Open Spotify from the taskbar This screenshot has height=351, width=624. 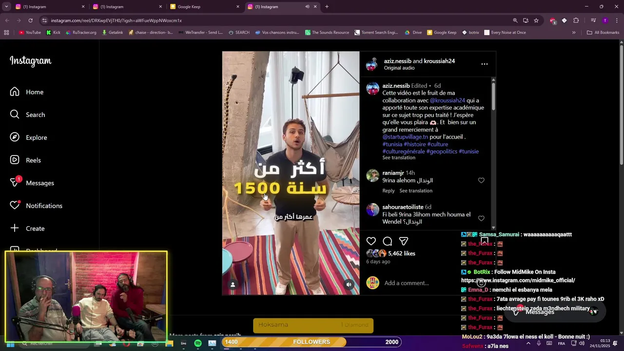click(198, 343)
